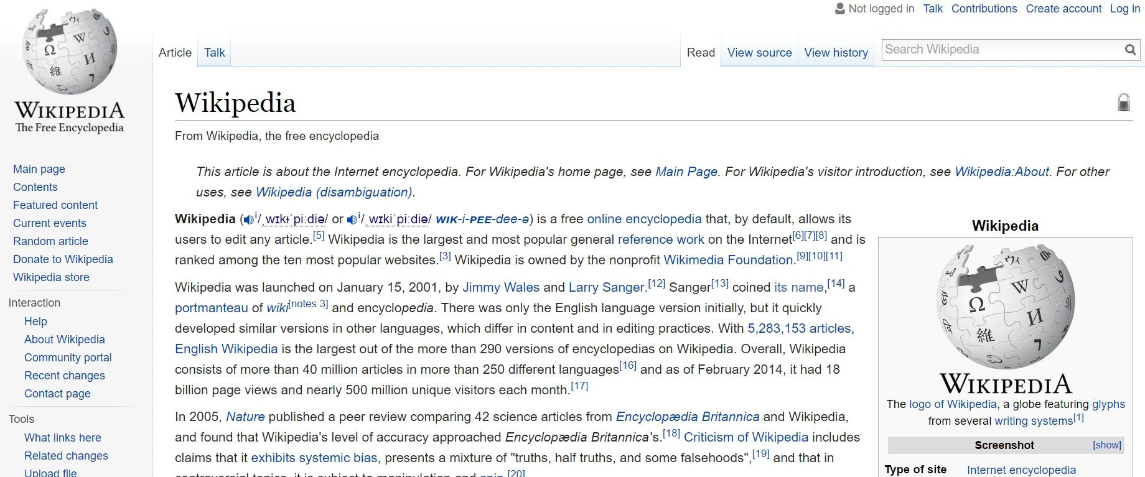Open Contributions link at top

tap(984, 9)
